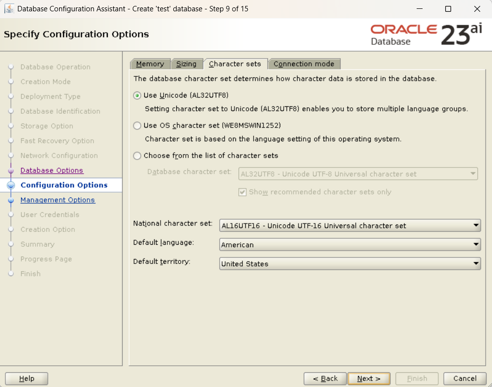Switch to the Sizing tab
The image size is (492, 387).
pyautogui.click(x=186, y=64)
